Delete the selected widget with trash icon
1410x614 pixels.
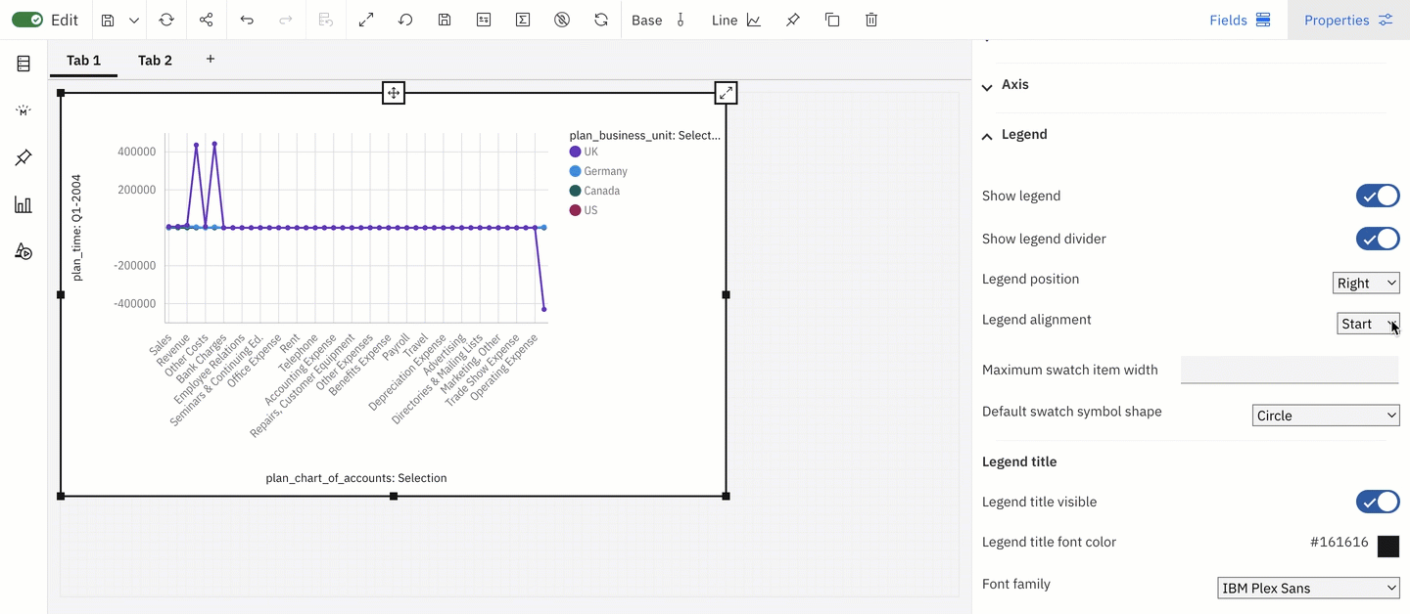[870, 20]
